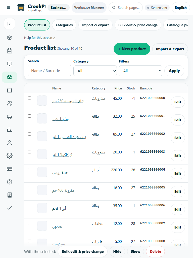Open the bar chart reports sidebar icon
This screenshot has height=258, width=193.
point(10,130)
